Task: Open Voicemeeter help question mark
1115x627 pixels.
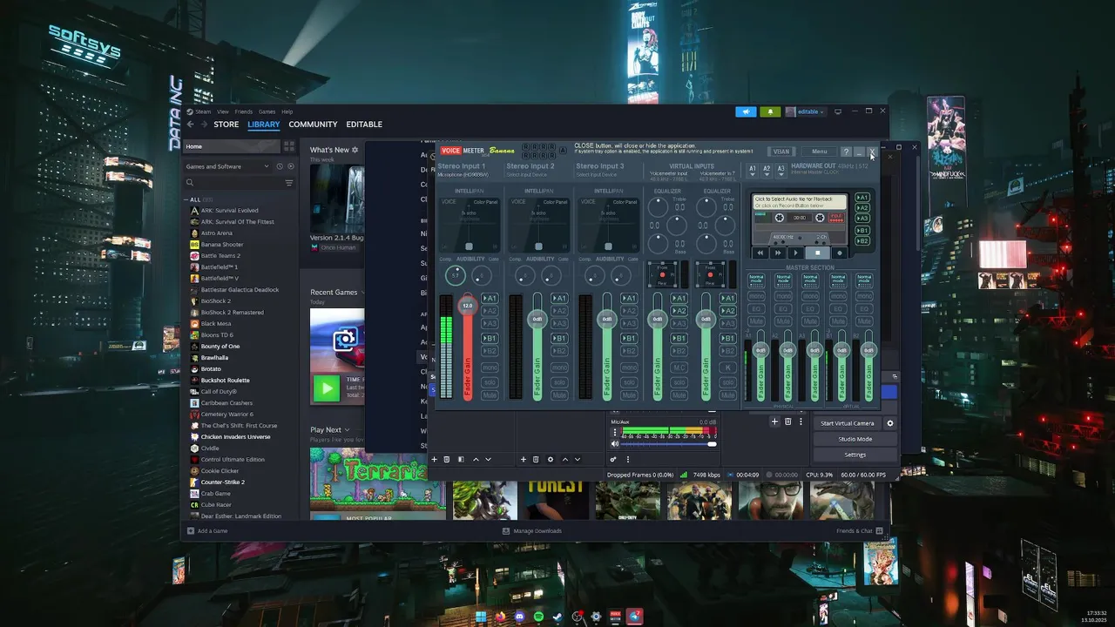Action: (x=845, y=152)
